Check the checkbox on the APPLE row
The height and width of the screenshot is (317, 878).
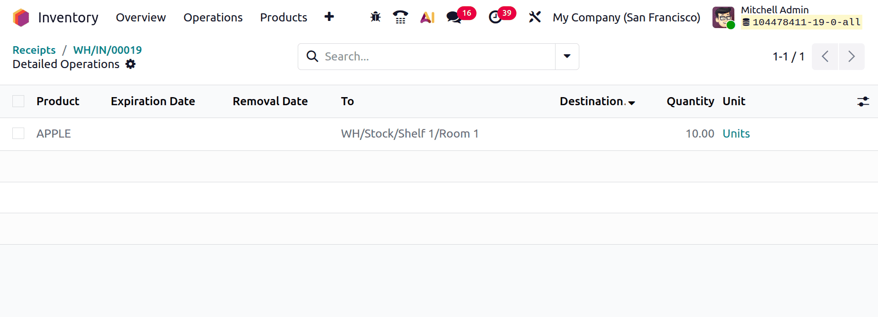click(18, 133)
